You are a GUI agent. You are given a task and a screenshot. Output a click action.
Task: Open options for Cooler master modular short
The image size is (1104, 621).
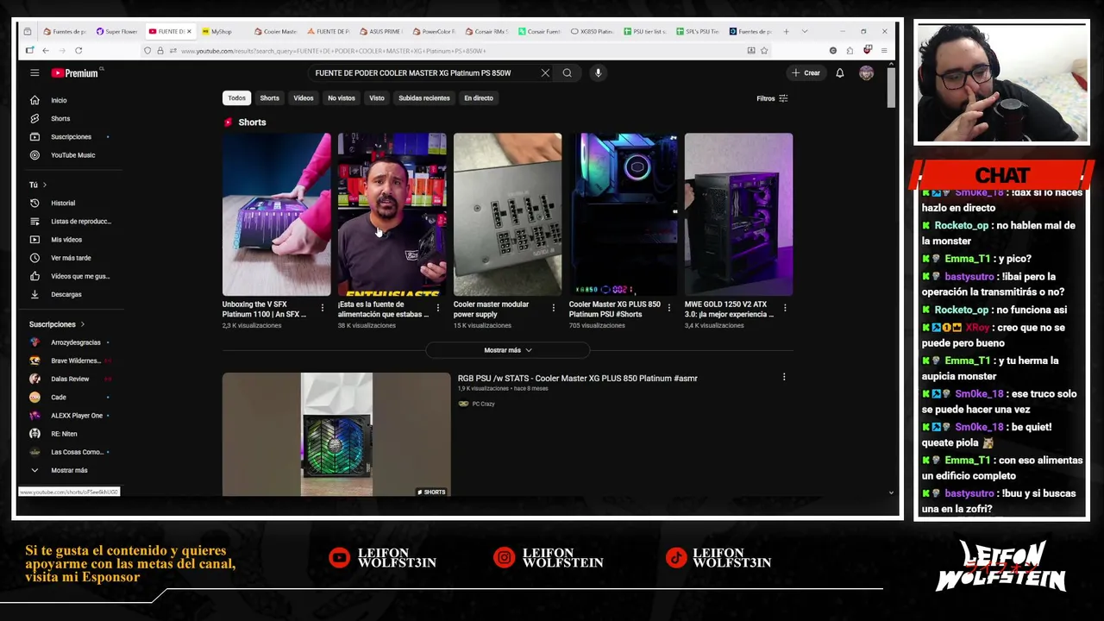coord(554,308)
